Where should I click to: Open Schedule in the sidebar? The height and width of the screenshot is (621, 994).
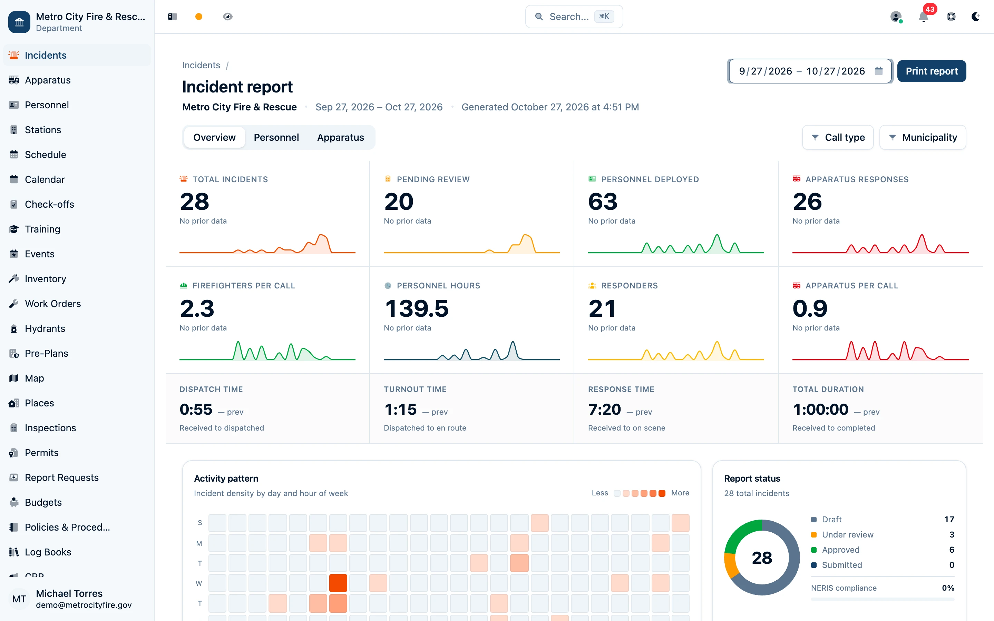coord(77,155)
